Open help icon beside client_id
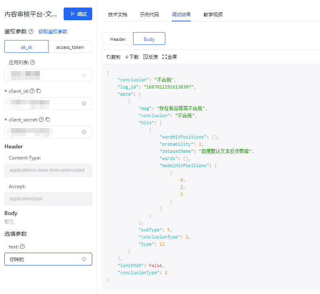 tap(32, 91)
